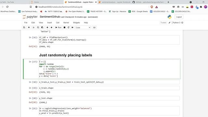Open the Pre-Open Market bookmark
This screenshot has width=208, height=117.
pyautogui.click(x=75, y=12)
